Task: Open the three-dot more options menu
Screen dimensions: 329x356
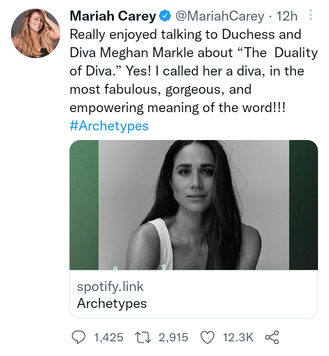Action: 311,16
